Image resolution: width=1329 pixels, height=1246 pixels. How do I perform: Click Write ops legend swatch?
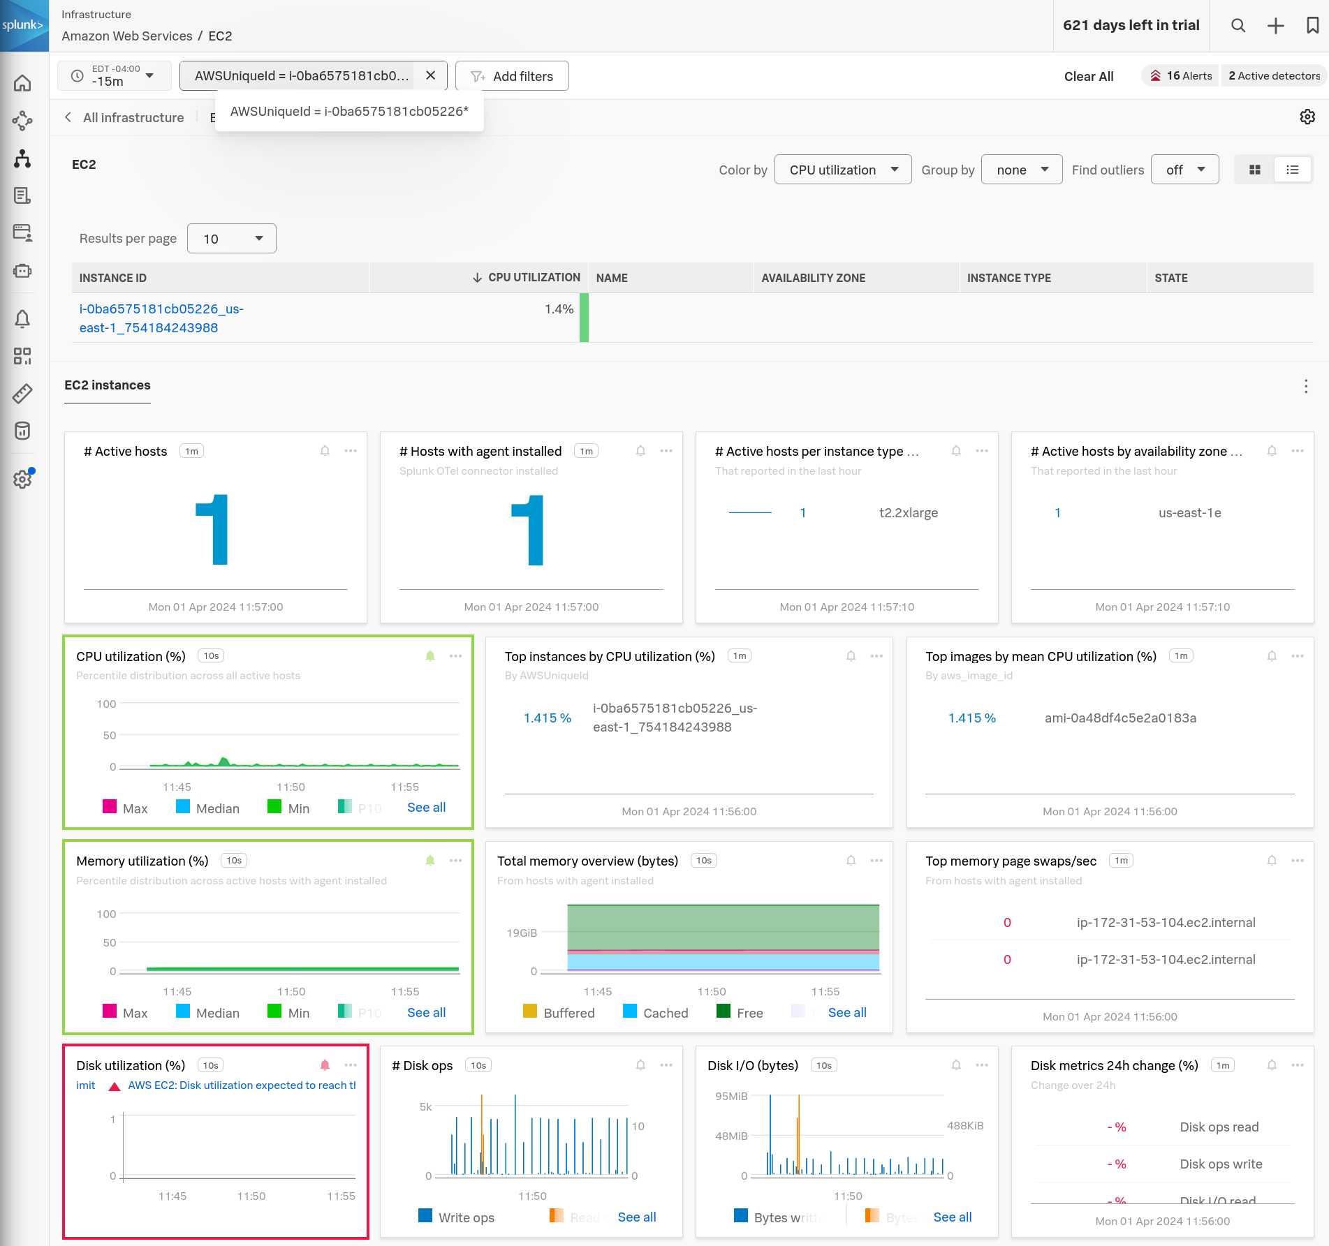pyautogui.click(x=425, y=1216)
